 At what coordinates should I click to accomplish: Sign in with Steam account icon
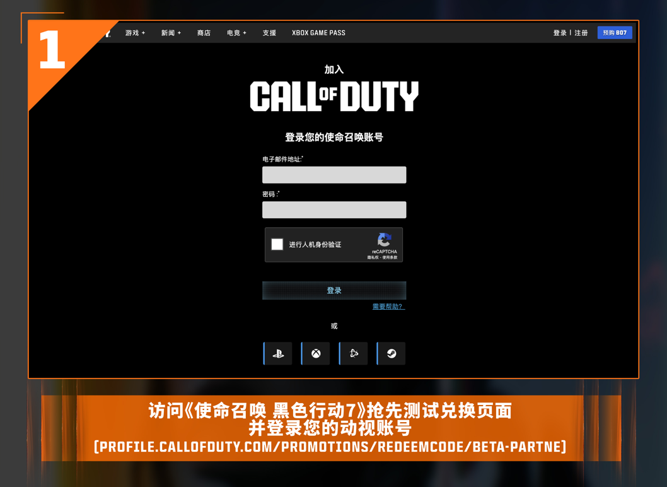[391, 354]
